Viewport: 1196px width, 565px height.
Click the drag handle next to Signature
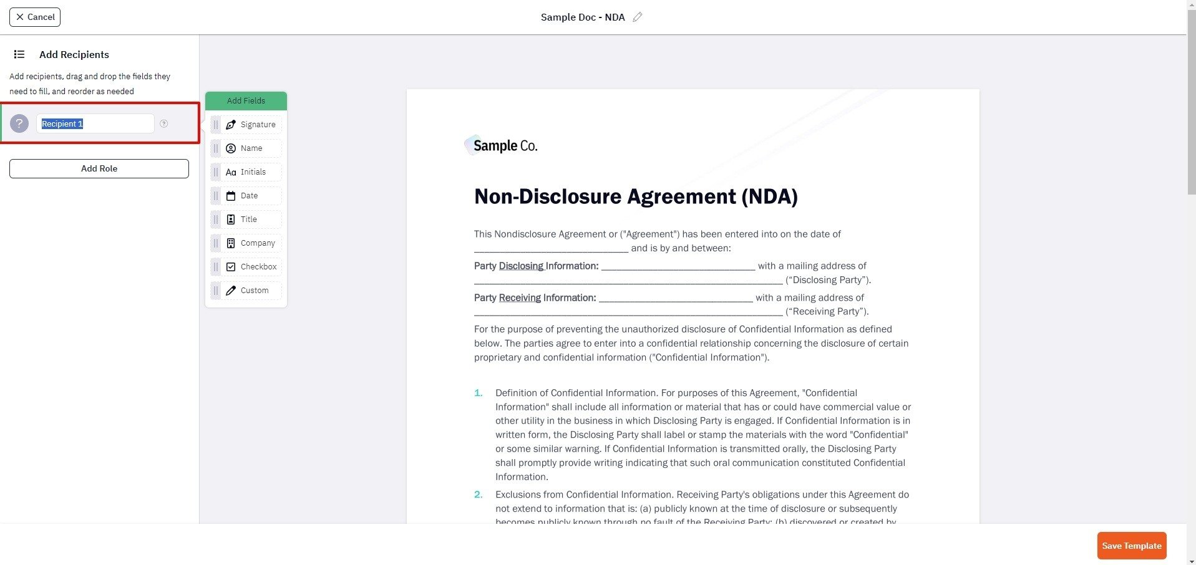point(216,124)
